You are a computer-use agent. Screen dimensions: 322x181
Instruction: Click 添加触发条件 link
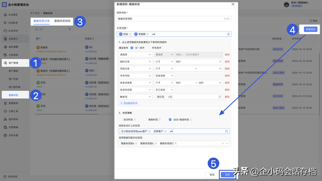point(129,103)
